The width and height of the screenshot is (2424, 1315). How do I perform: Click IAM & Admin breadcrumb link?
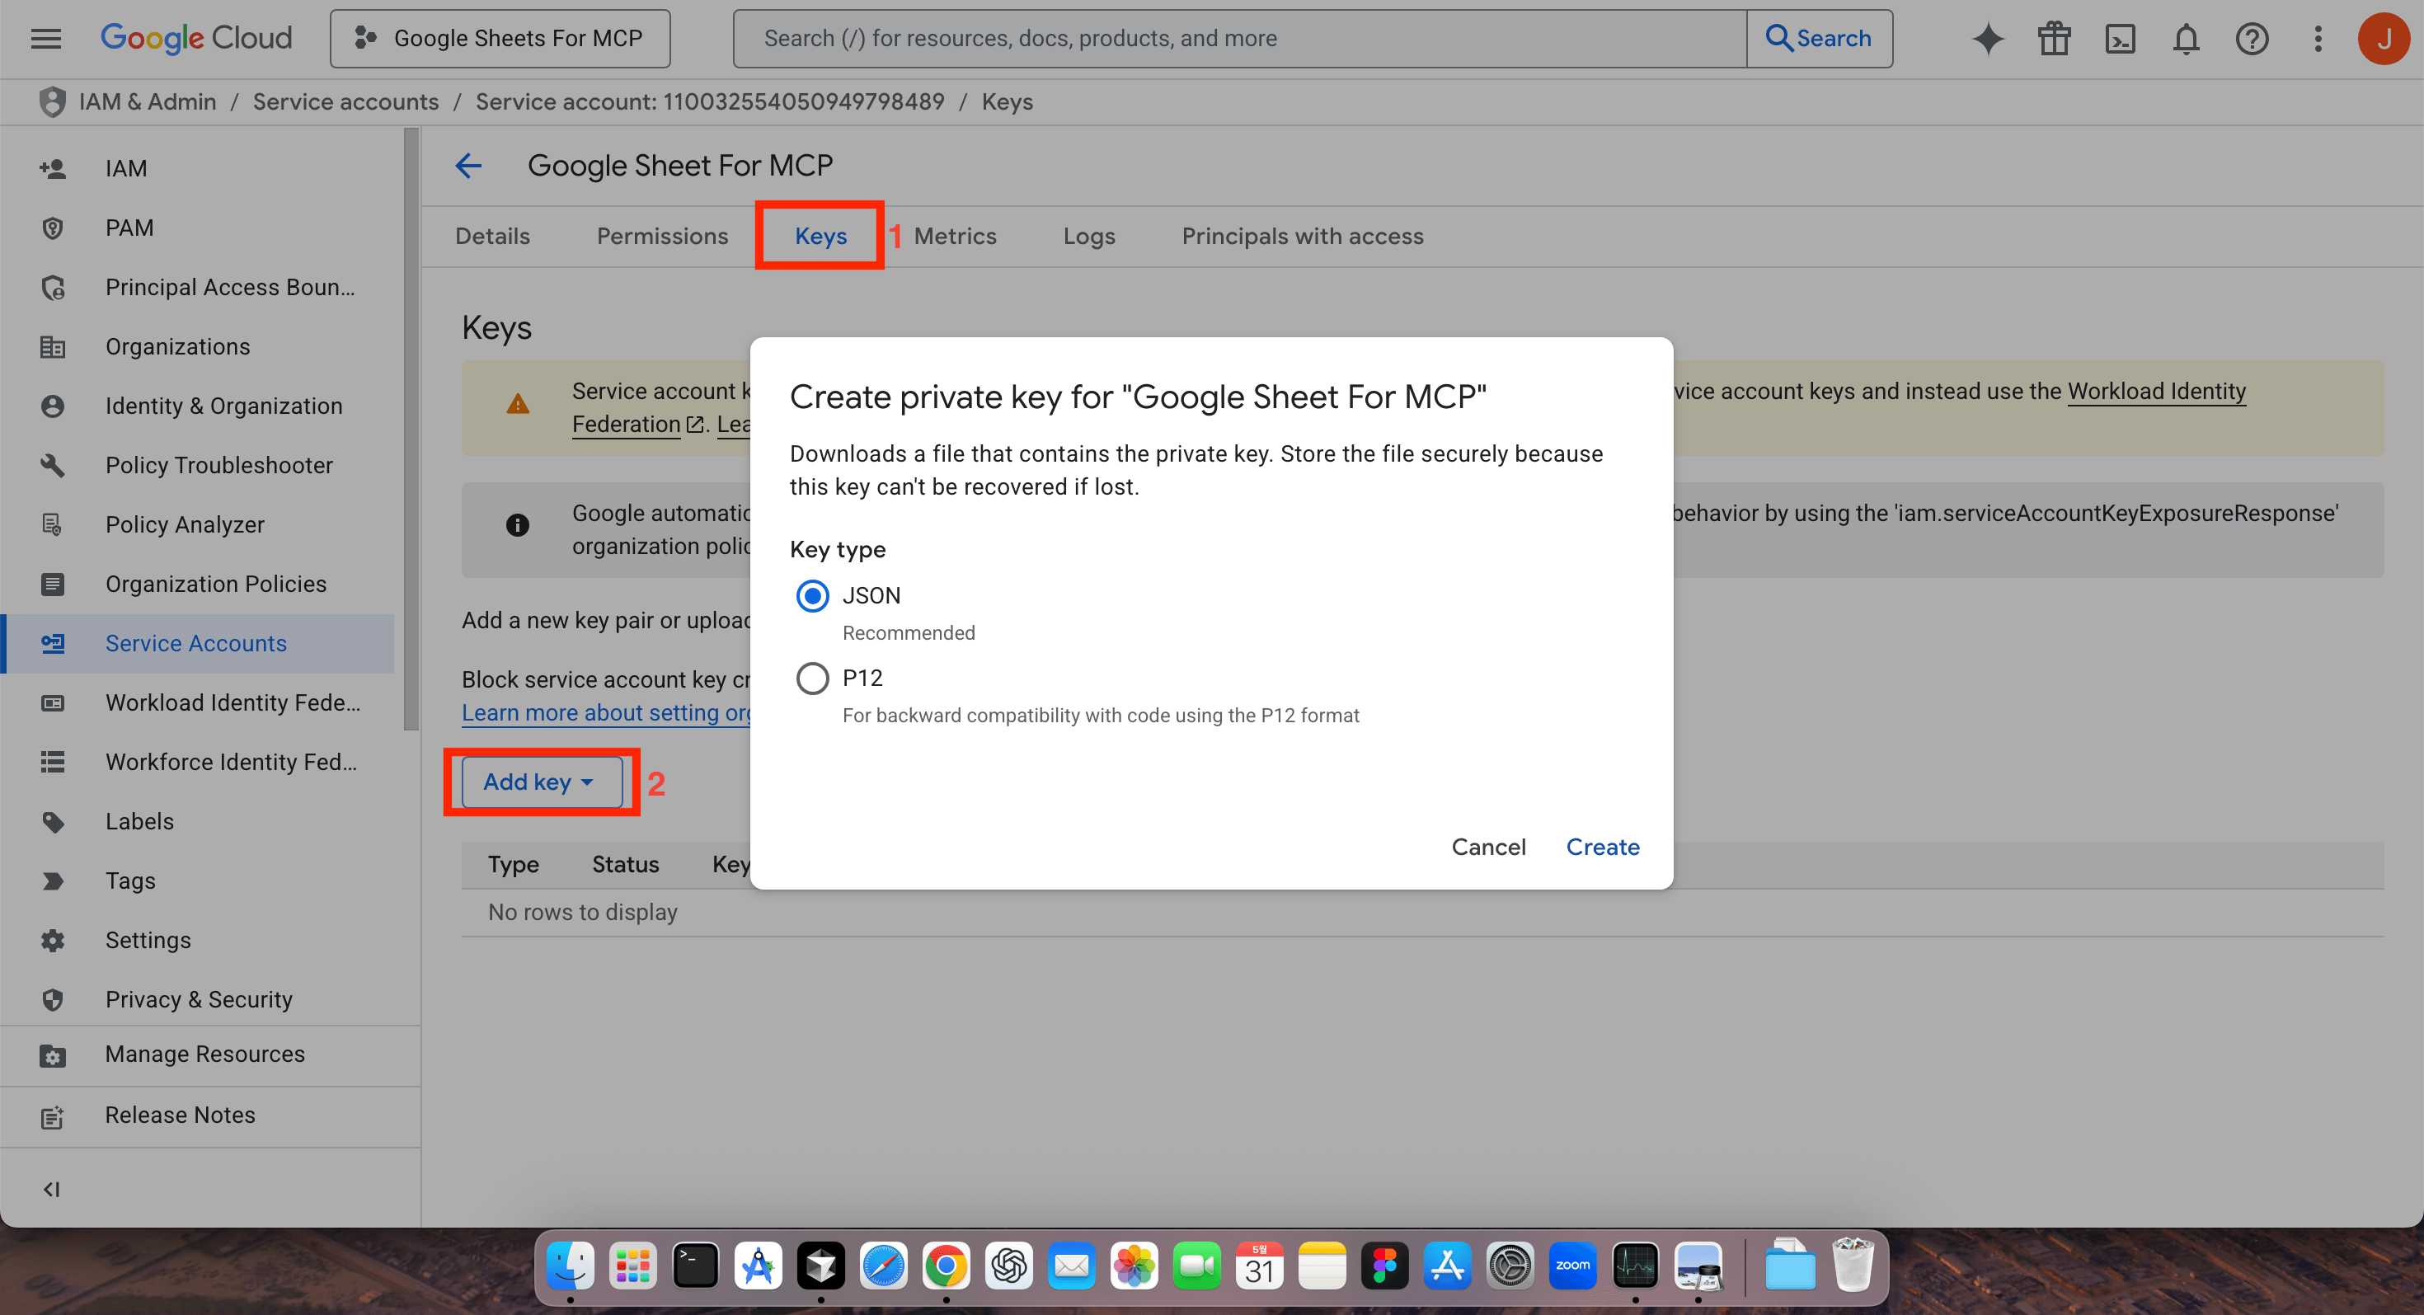[x=148, y=101]
